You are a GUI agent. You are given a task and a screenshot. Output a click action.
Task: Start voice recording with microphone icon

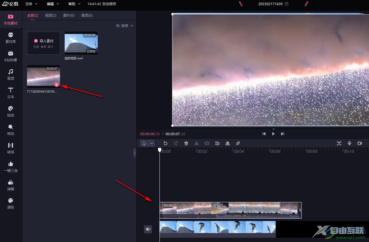click(x=349, y=143)
